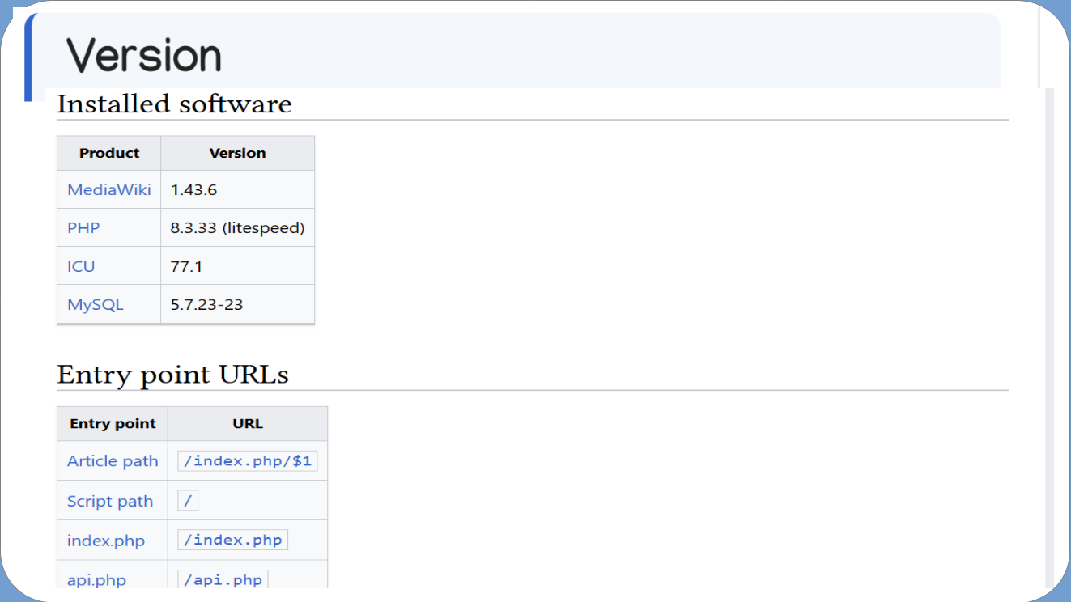Click the Product column header
This screenshot has width=1071, height=602.
click(109, 153)
